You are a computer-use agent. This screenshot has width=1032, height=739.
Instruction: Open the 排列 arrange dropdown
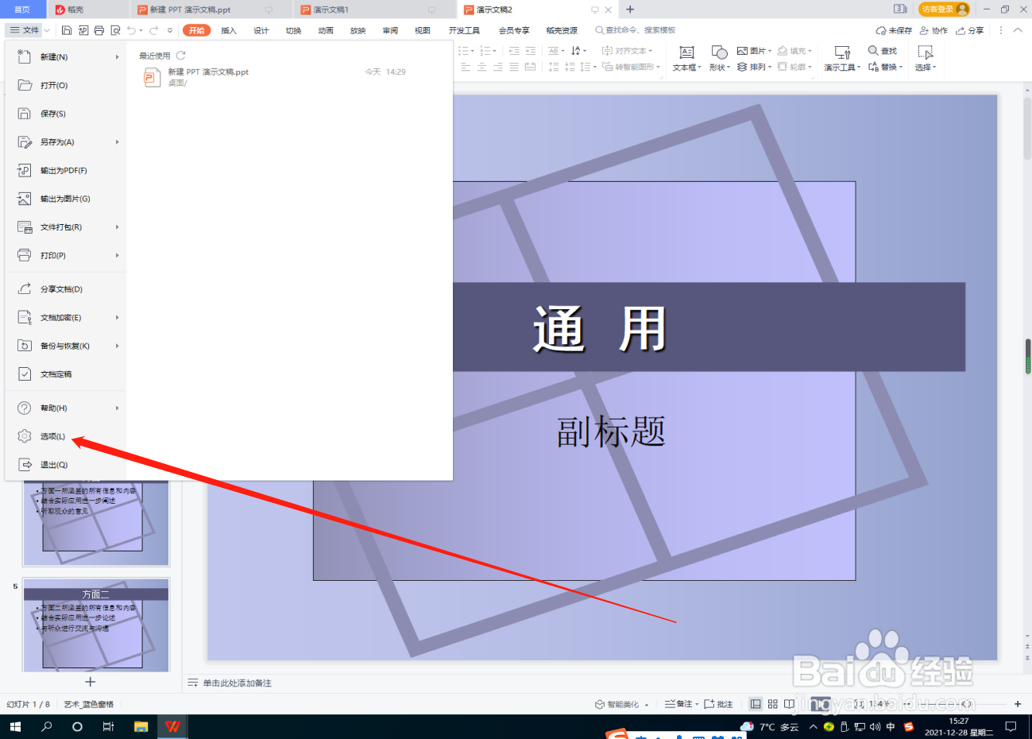[754, 68]
